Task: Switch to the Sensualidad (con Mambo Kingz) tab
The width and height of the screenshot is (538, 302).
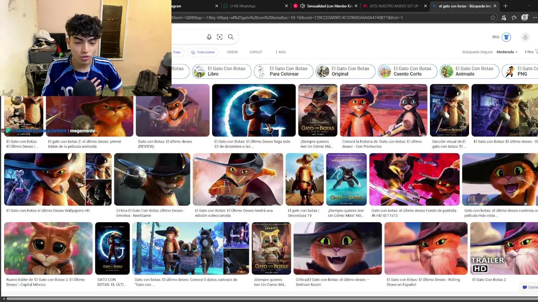Action: click(x=326, y=6)
